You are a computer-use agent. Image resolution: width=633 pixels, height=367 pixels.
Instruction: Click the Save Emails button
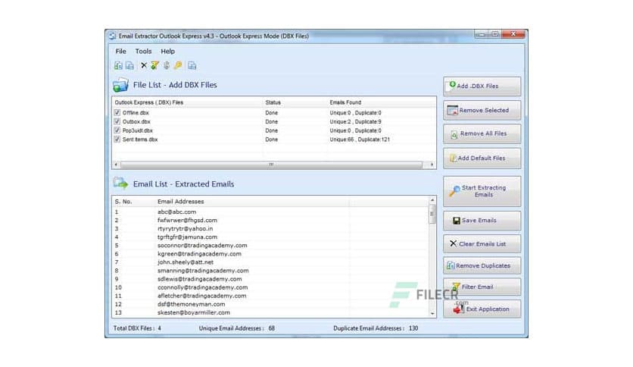click(482, 221)
